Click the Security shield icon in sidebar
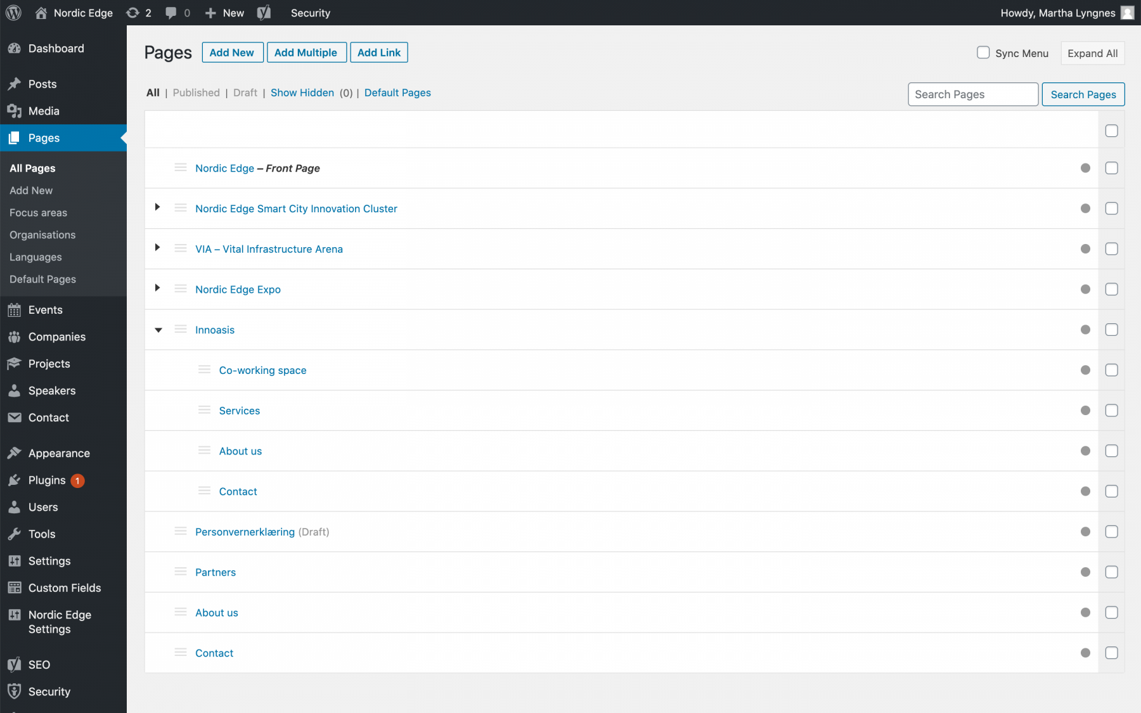The height and width of the screenshot is (713, 1141). point(15,691)
